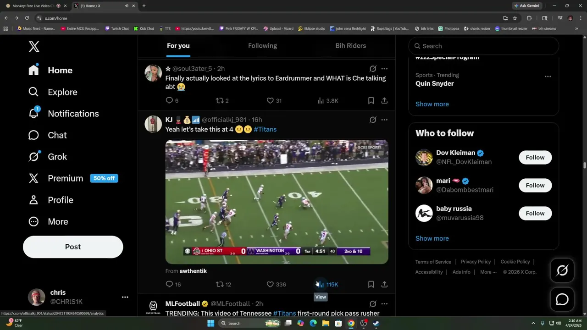Switch to the Bih Riders tab
Screen dimensions: 587x330
point(350,46)
